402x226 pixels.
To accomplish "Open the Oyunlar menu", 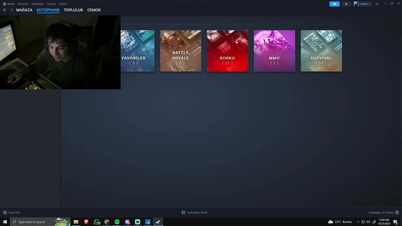I will 52,4.
